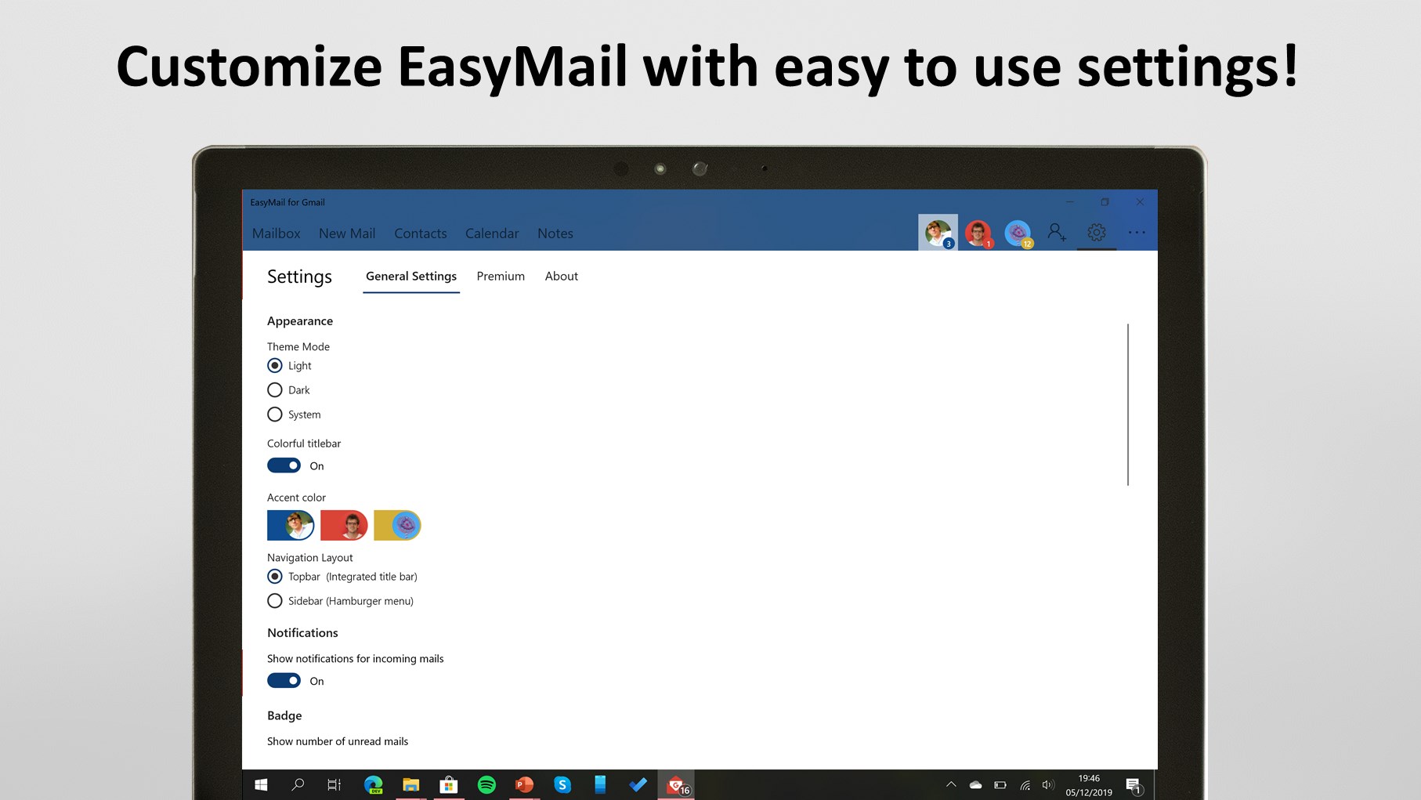The image size is (1421, 800).
Task: Pick the red accent color swatch
Action: tap(344, 525)
